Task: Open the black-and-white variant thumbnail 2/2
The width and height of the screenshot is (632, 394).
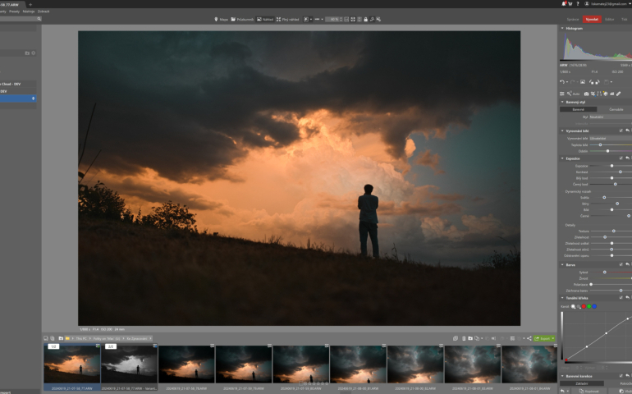Action: 129,364
